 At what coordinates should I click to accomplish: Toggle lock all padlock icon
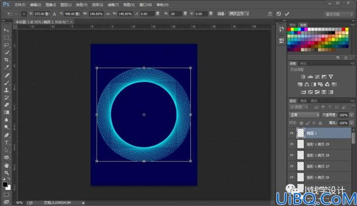[321, 123]
